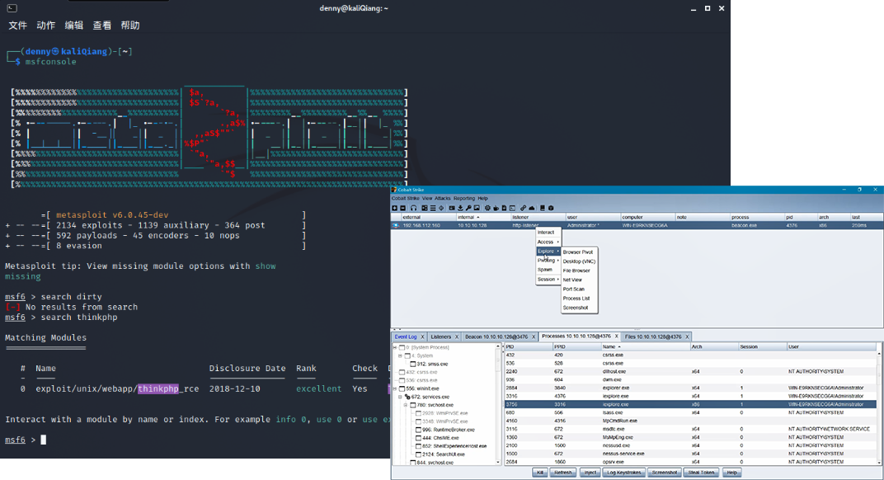Click the Connect plus icon in Cobalt Strike toolbar
The height and width of the screenshot is (480, 884).
[395, 208]
